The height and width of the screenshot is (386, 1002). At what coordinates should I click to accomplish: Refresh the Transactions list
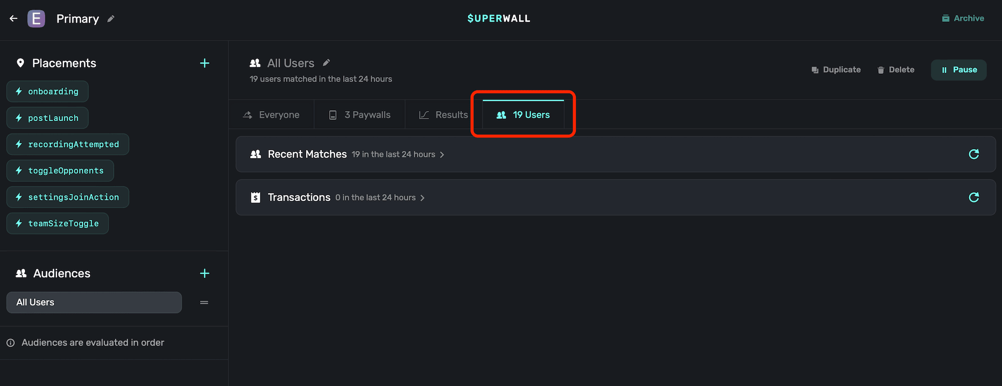point(973,197)
